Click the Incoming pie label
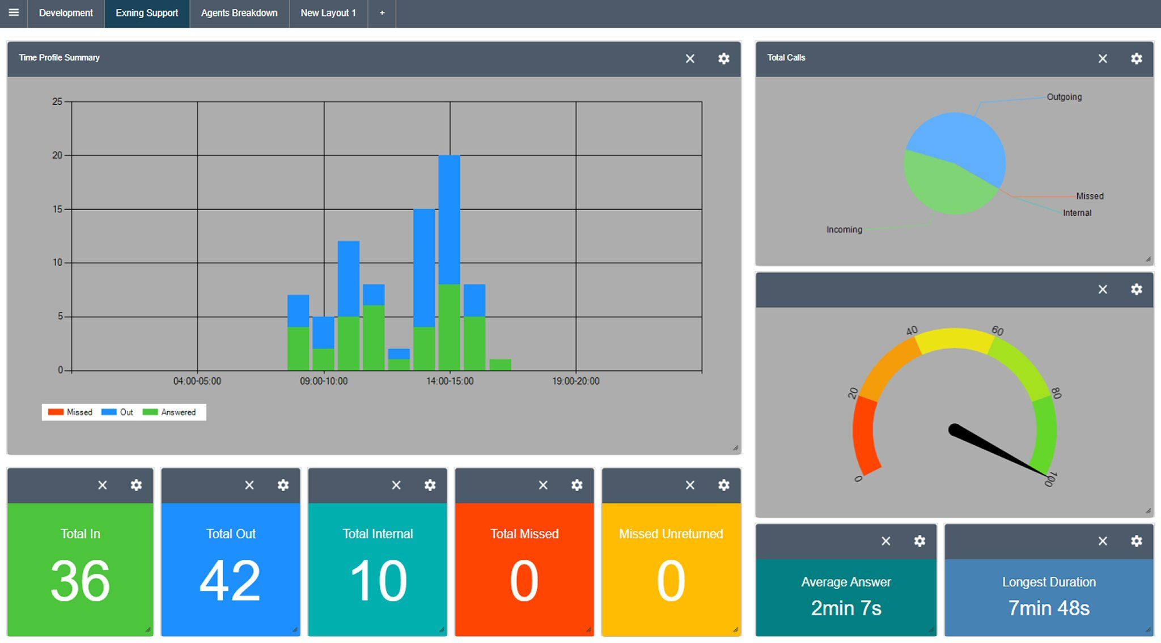 tap(844, 229)
